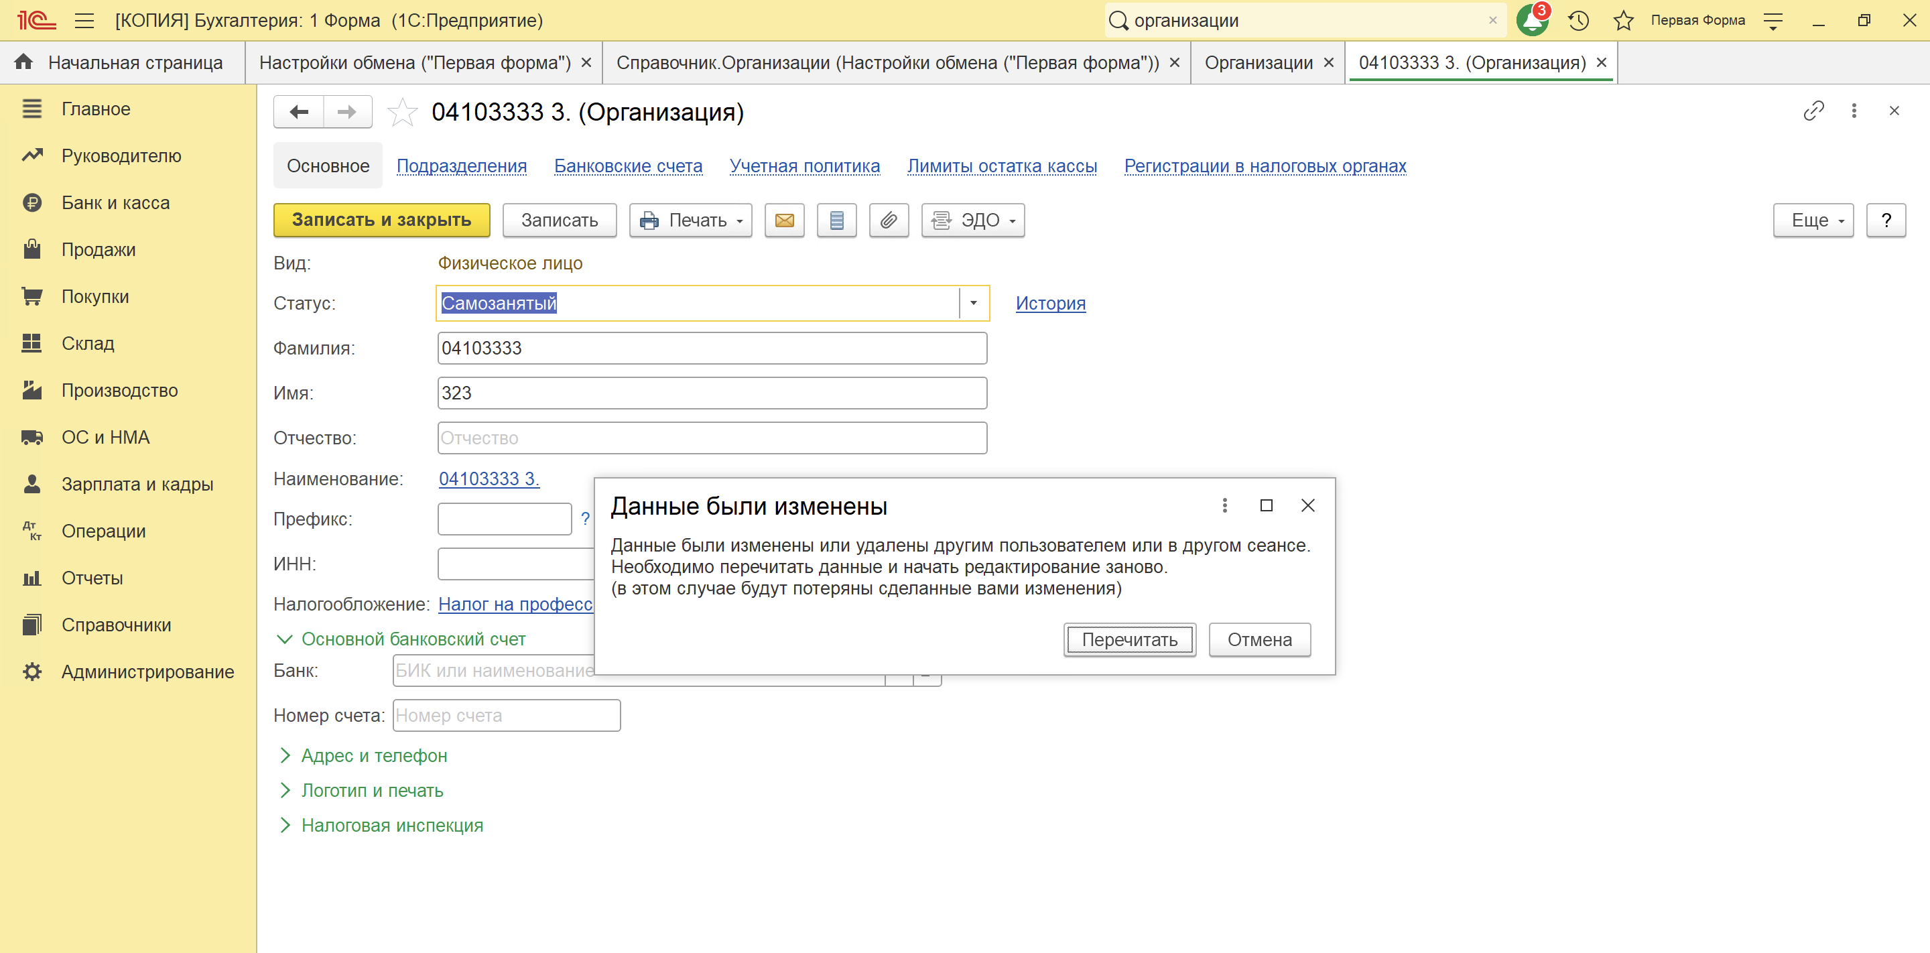This screenshot has width=1930, height=953.
Task: Open service settings menu icon in title bar
Action: pos(1773,20)
